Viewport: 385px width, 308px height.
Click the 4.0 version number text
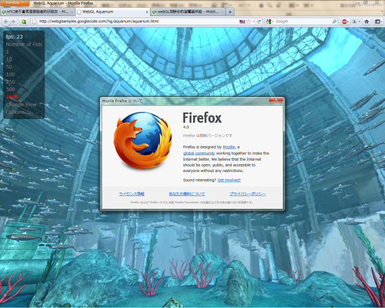point(186,127)
